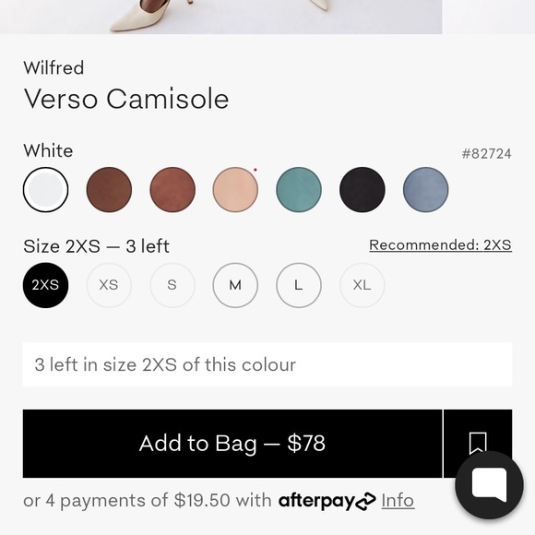
Task: Pick the peach colour swatch
Action: pos(235,190)
